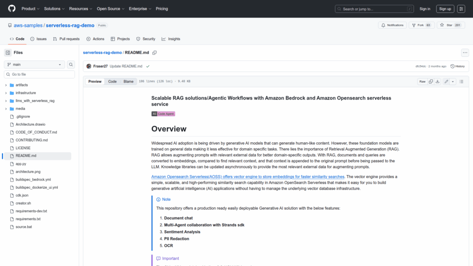Select the Preview file view
Screen dimensions: 473x266
pos(95,81)
